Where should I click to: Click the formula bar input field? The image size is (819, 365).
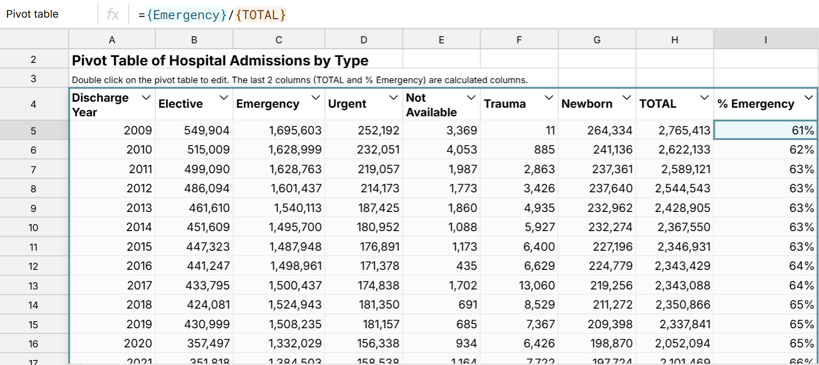(454, 15)
